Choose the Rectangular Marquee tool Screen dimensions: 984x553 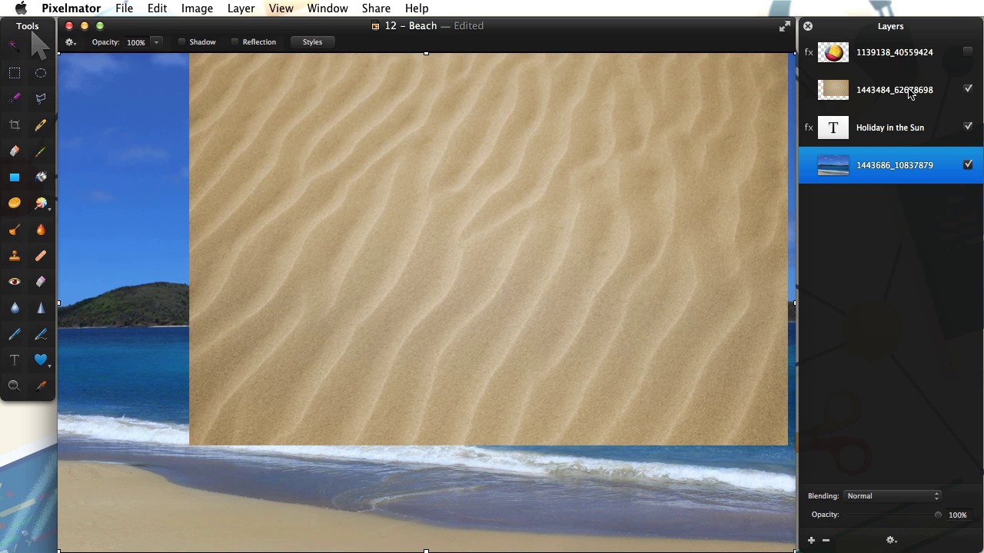14,73
